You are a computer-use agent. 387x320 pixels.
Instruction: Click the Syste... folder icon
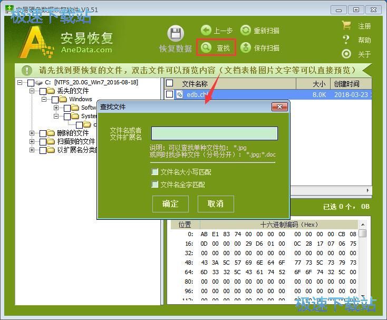pyautogui.click(x=75, y=116)
